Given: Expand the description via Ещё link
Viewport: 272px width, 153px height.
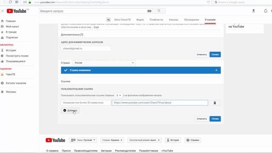Looking at the screenshot, I should [x=96, y=27].
